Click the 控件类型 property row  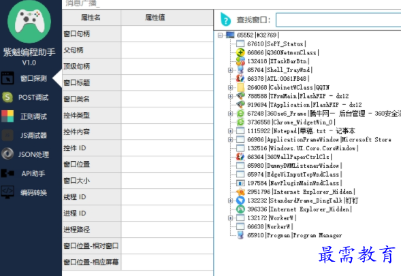click(138, 116)
